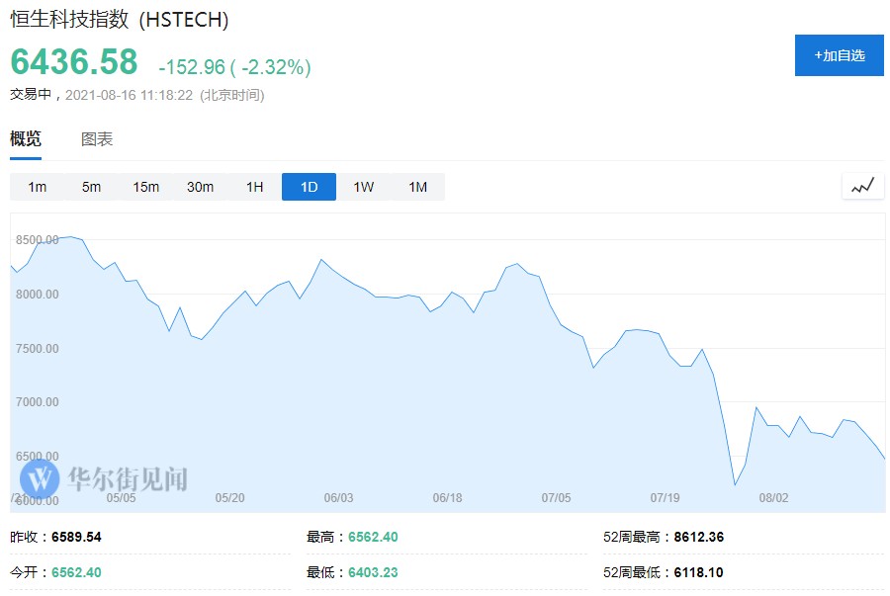The height and width of the screenshot is (596, 890).
Task: Select the 1M monthly interval
Action: 417,187
